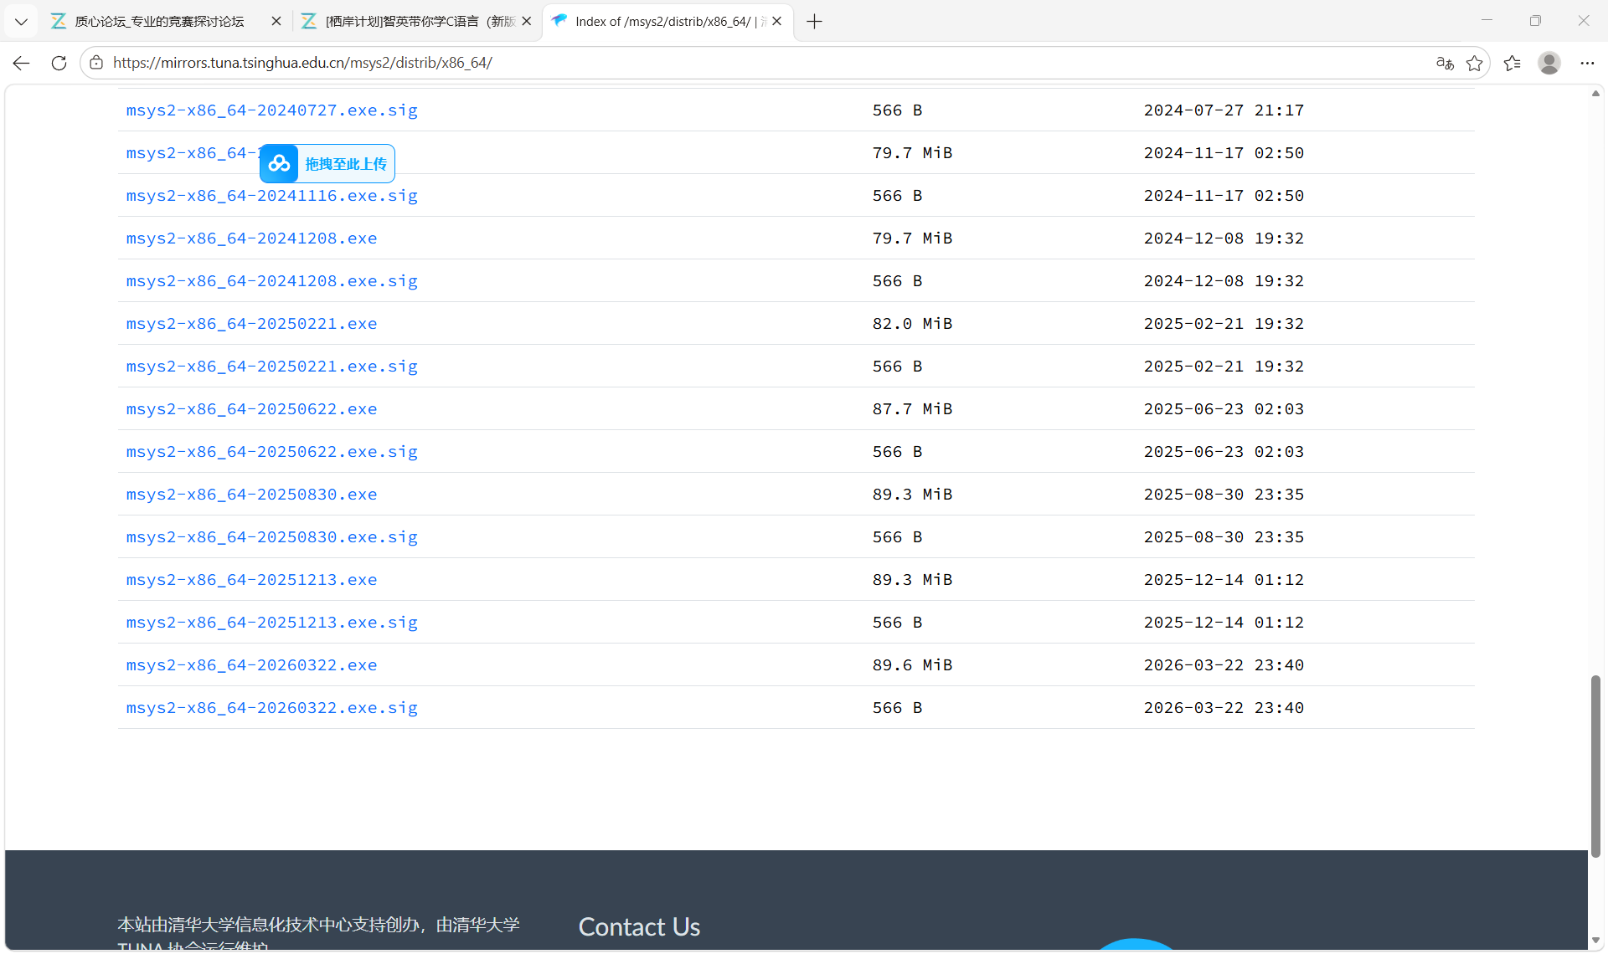Open a new browser tab

pos(814,22)
